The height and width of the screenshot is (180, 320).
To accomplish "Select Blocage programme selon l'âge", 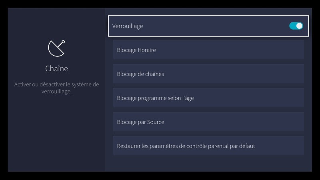I will pyautogui.click(x=208, y=98).
